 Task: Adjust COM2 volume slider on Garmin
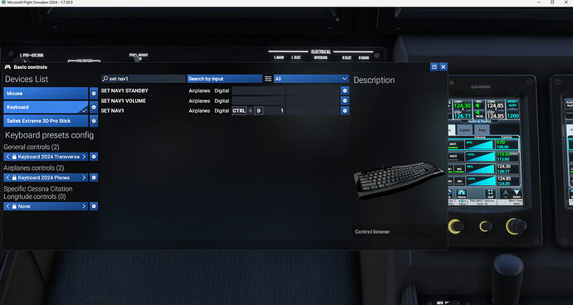(480, 181)
